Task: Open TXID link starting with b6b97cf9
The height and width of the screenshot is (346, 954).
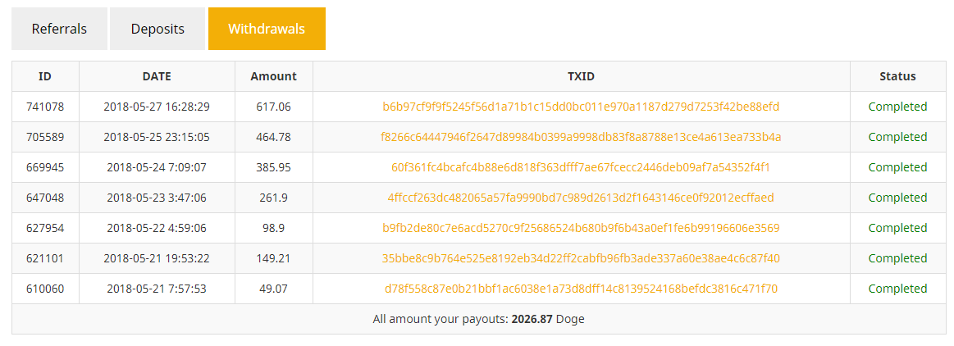Action: point(581,107)
